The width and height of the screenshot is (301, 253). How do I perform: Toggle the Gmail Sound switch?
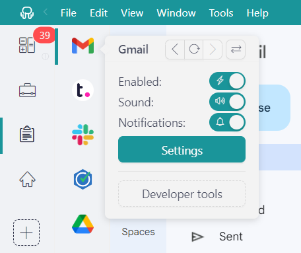pyautogui.click(x=227, y=102)
